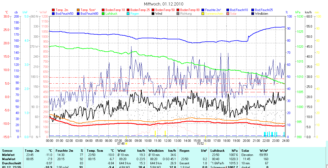Click the blue Feuchte 2m* legend swatch

[203, 10]
